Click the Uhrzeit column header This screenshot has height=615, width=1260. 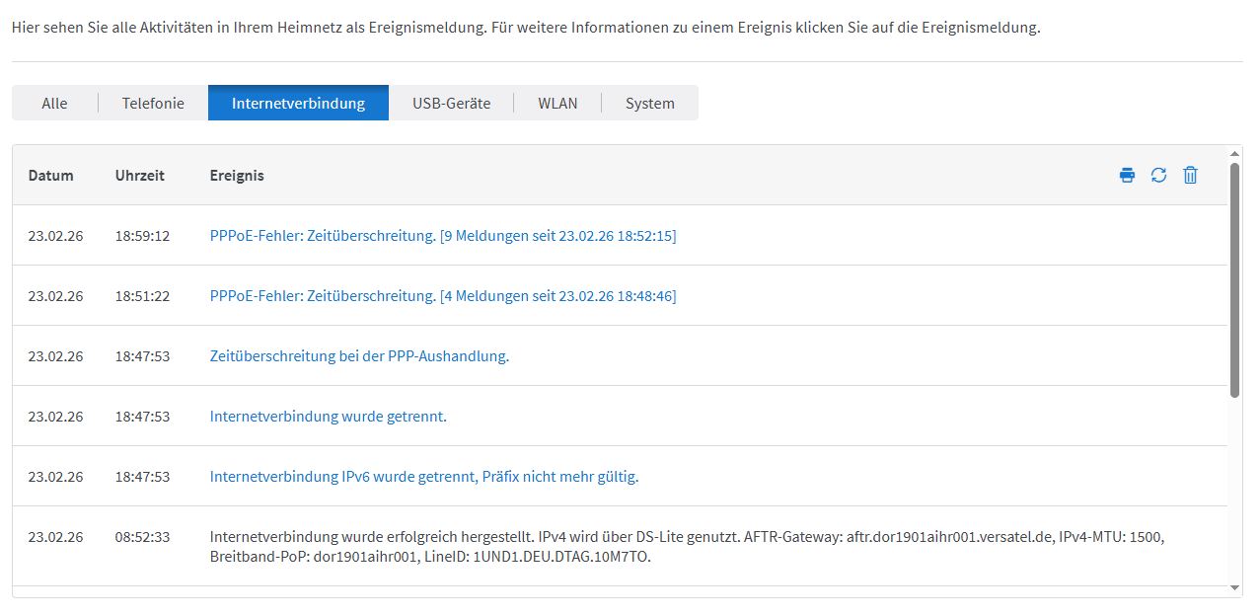pyautogui.click(x=139, y=176)
